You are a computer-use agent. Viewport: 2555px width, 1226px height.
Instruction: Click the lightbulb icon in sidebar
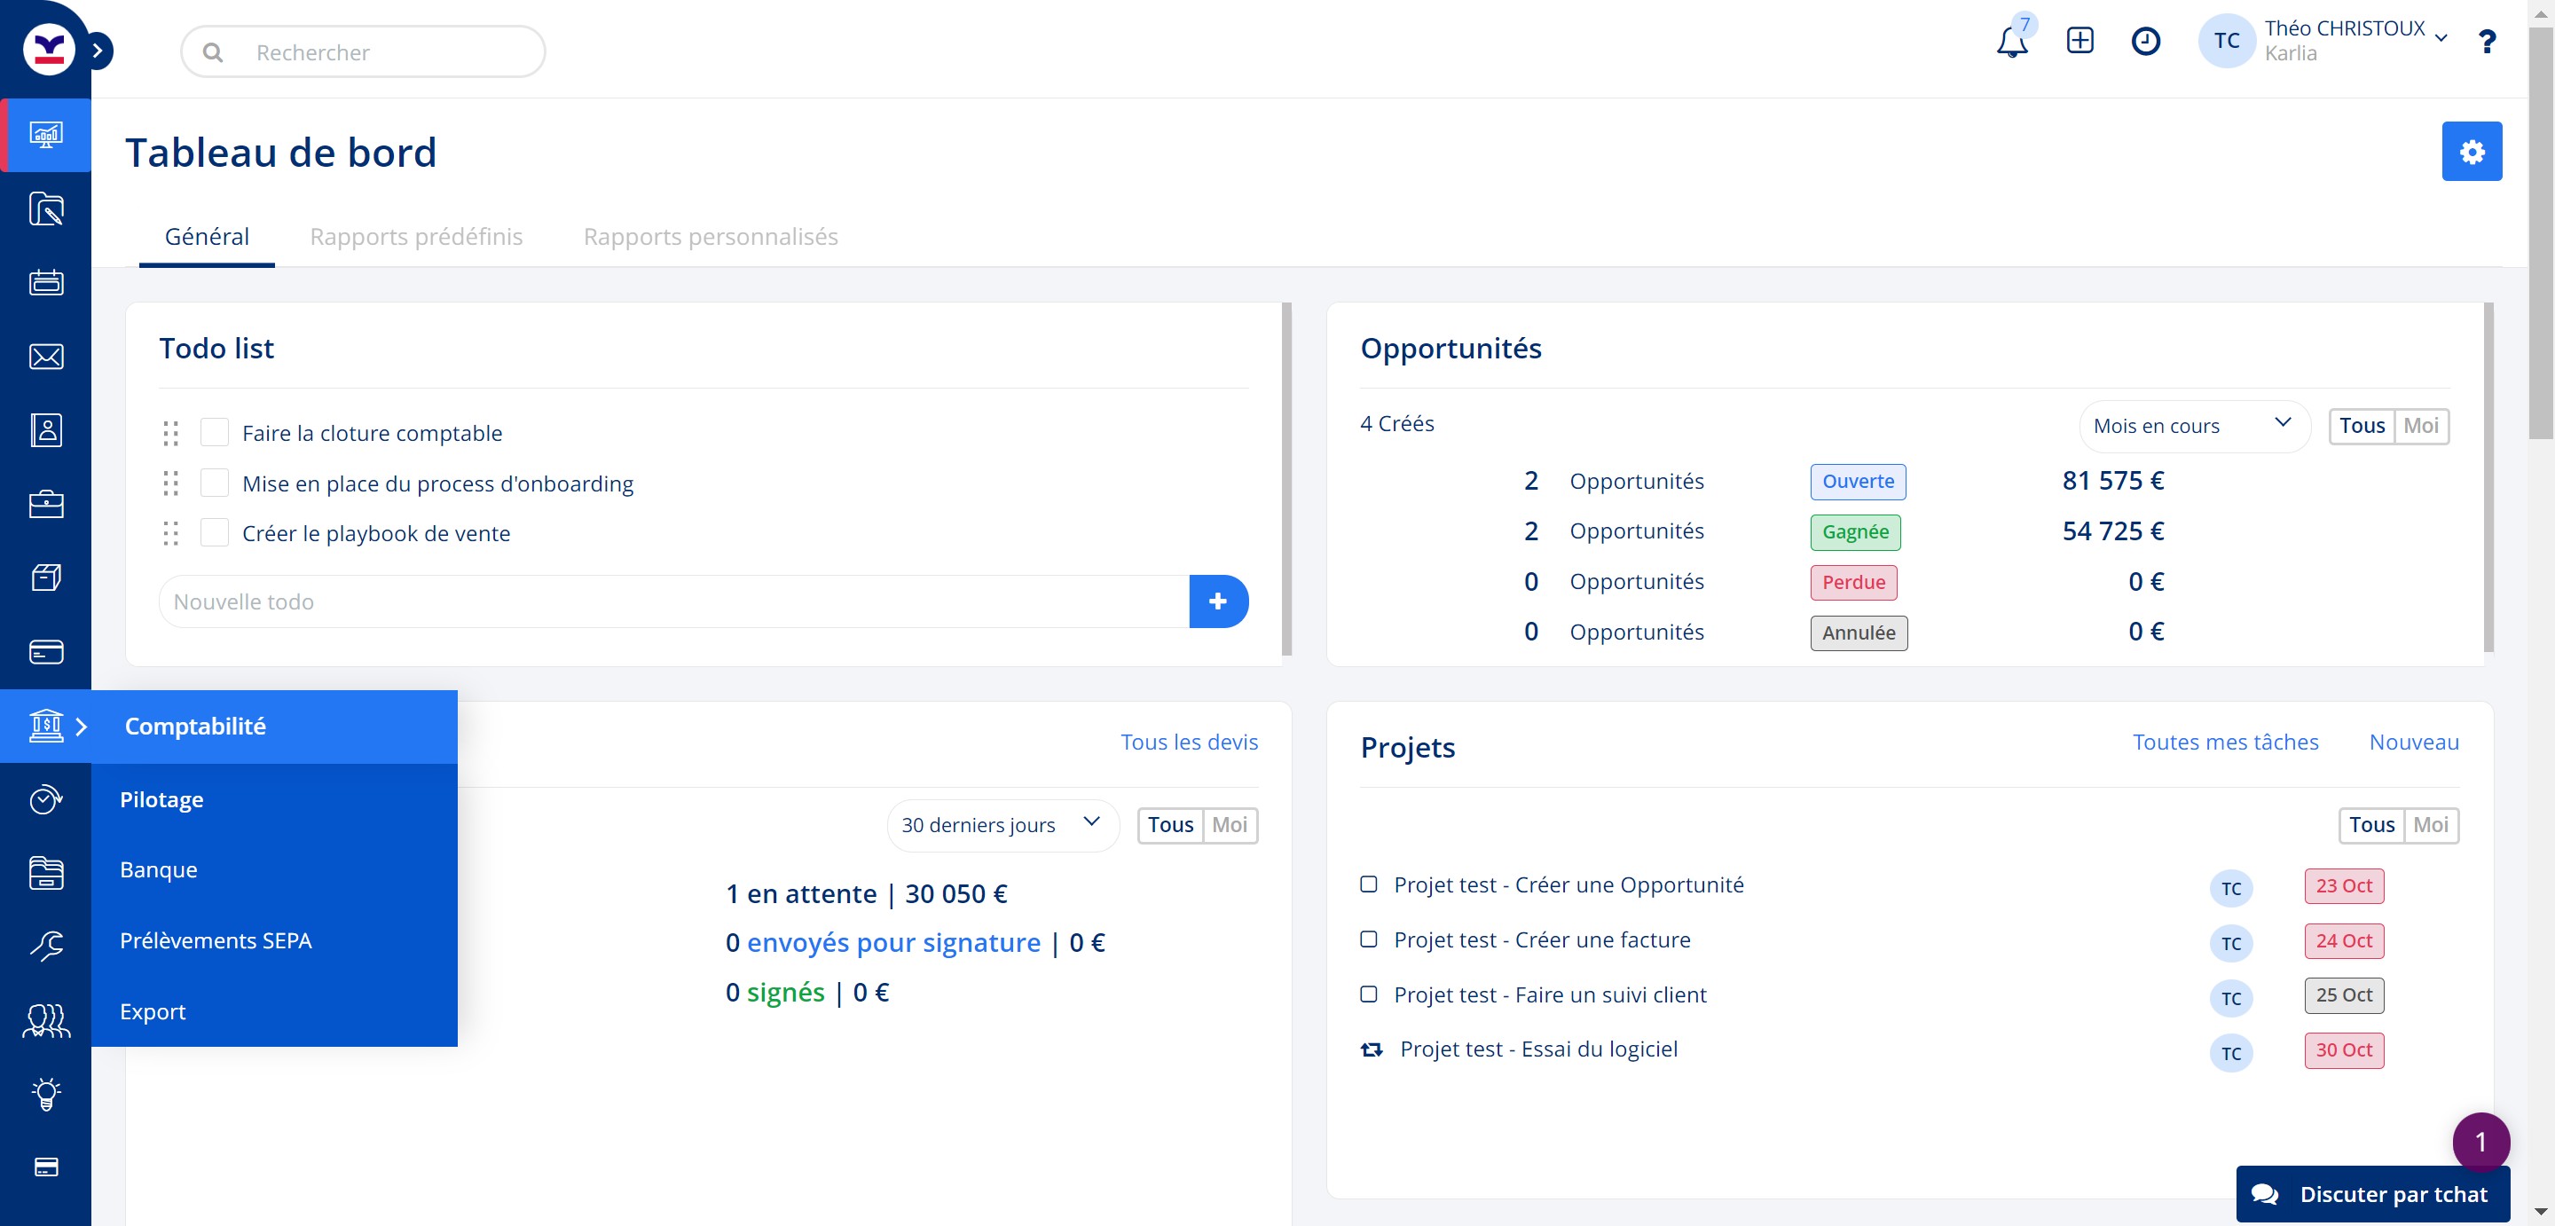(x=45, y=1093)
